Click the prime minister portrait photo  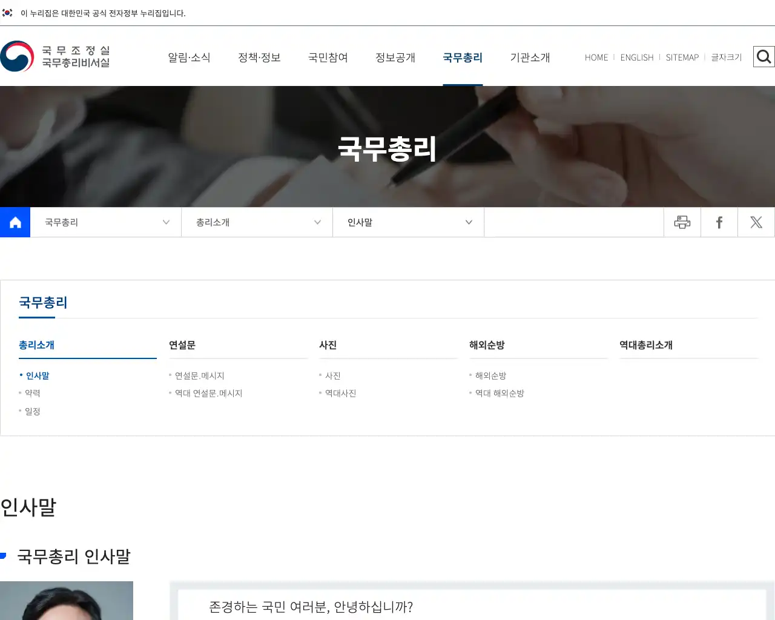[67, 601]
